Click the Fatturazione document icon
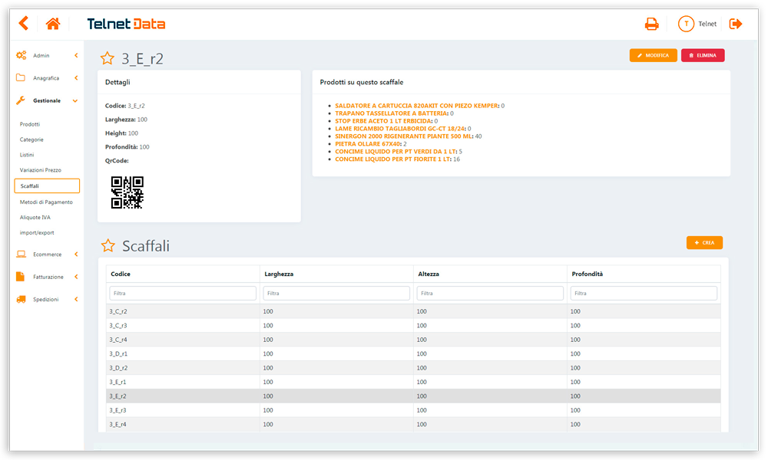 point(20,277)
